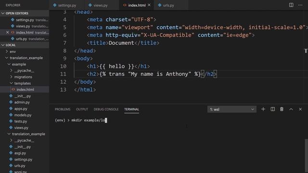Collapse the inner translation_example folder
This screenshot has width=308, height=173.
coord(25,134)
